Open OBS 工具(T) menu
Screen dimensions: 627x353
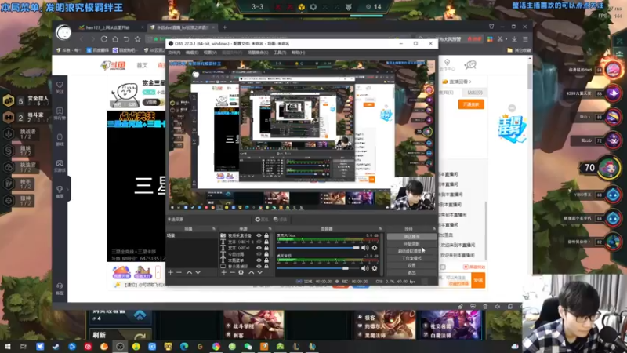click(x=280, y=53)
